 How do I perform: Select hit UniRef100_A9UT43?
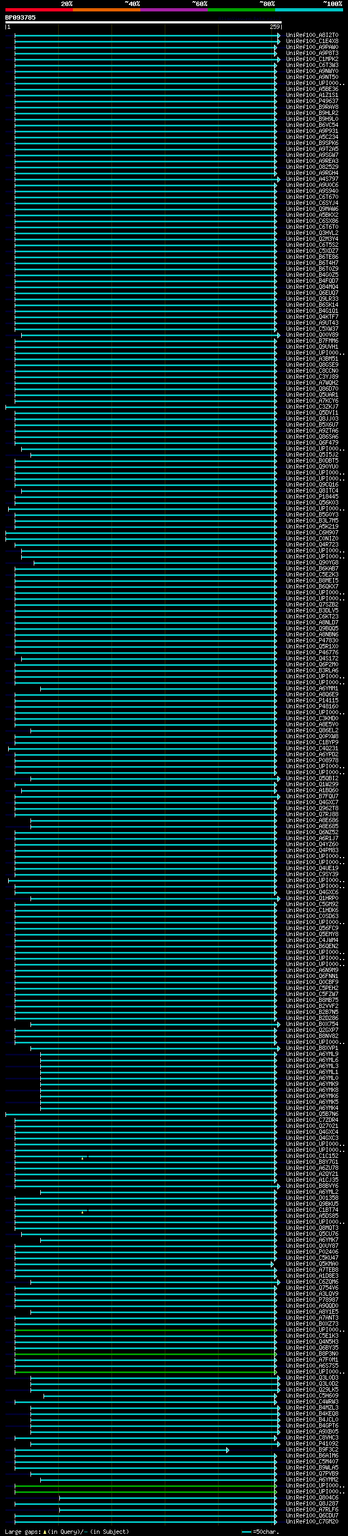point(312,323)
